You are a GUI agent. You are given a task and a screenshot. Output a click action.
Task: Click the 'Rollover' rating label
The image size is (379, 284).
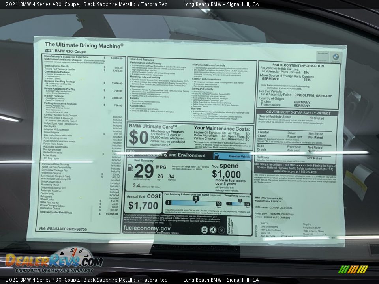[263, 157]
